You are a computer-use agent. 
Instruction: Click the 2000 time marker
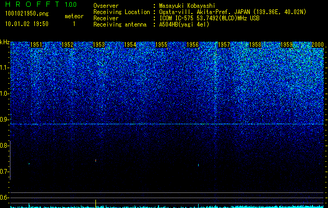pos(318,45)
